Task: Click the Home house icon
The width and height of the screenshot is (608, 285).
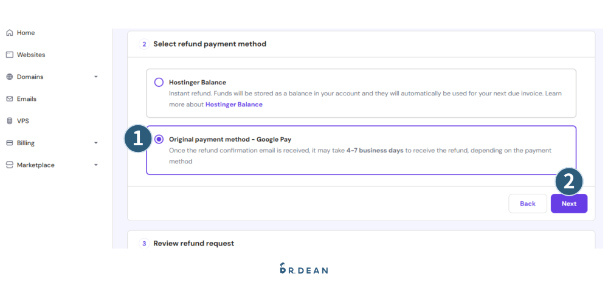Action: [x=9, y=33]
